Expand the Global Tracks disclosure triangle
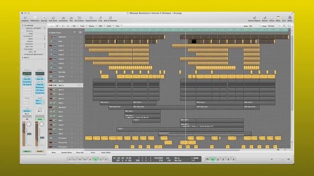 [x=49, y=33]
